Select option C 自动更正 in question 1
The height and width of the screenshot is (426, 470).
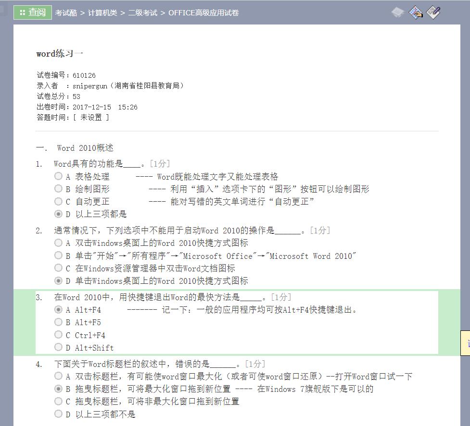point(58,201)
